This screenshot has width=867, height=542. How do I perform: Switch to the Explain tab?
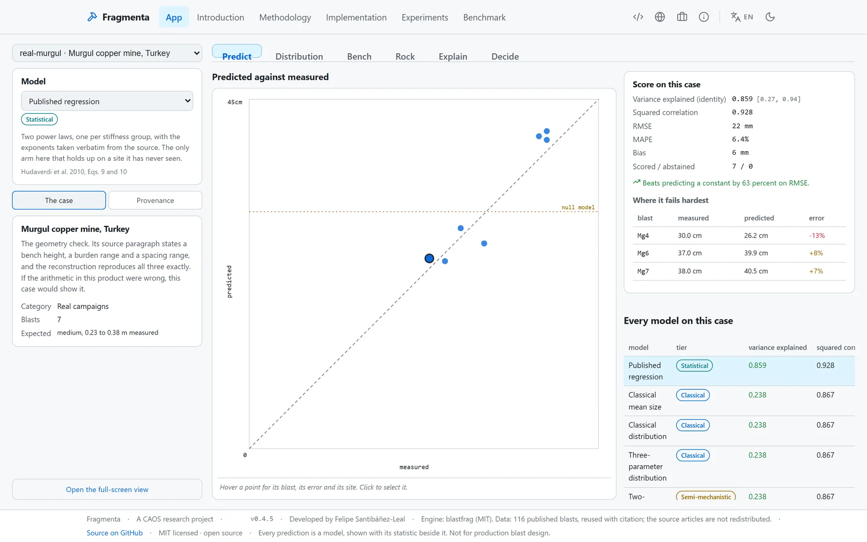(453, 56)
